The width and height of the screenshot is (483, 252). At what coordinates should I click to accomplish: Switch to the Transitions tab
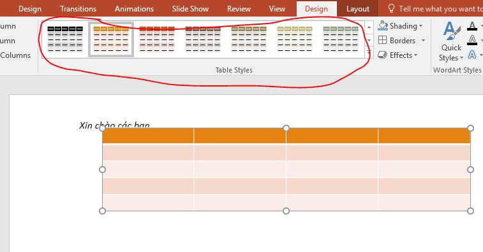78,9
